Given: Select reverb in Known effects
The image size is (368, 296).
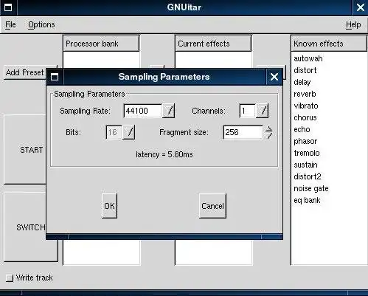Looking at the screenshot, I should click(329, 94).
